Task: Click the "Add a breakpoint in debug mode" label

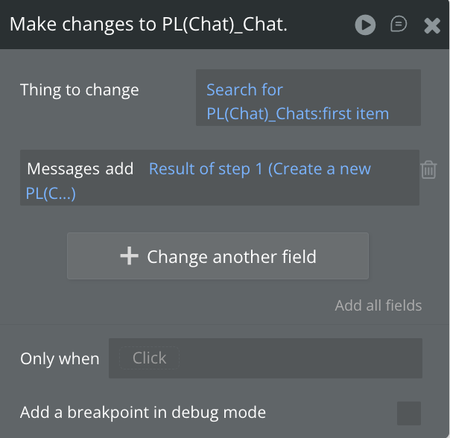Action: point(143,412)
